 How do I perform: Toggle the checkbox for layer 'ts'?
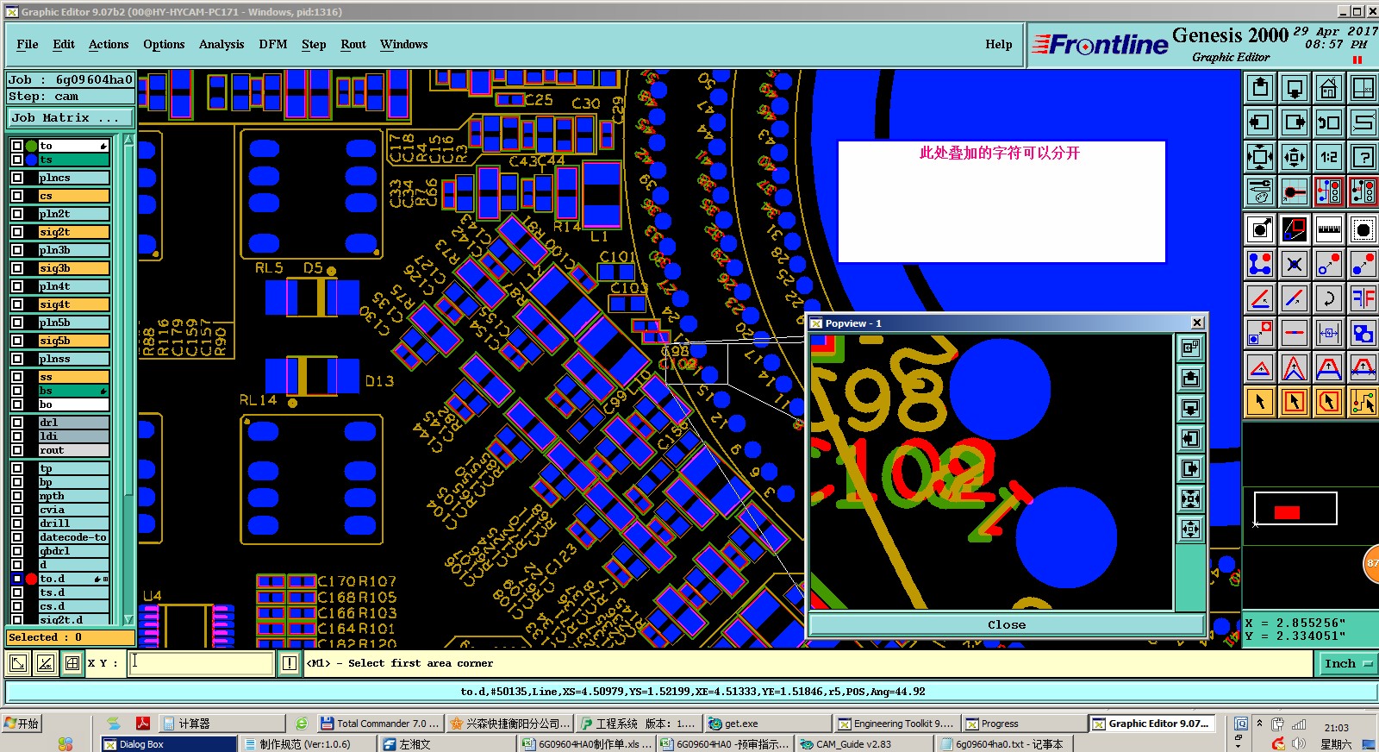click(17, 160)
